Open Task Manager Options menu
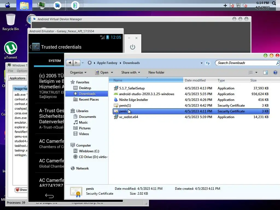Image resolution: width=280 pixels, height=210 pixels. pos(22,71)
